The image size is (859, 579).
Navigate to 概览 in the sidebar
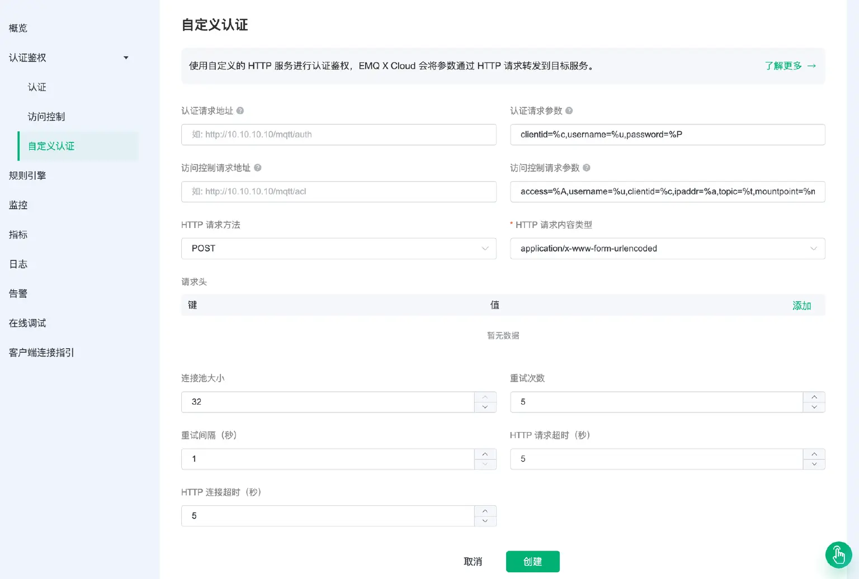pyautogui.click(x=17, y=28)
